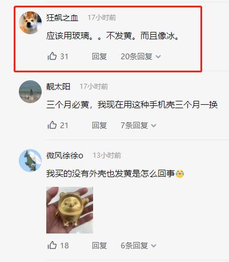Open username 微风徐徐o profile

(x=65, y=155)
